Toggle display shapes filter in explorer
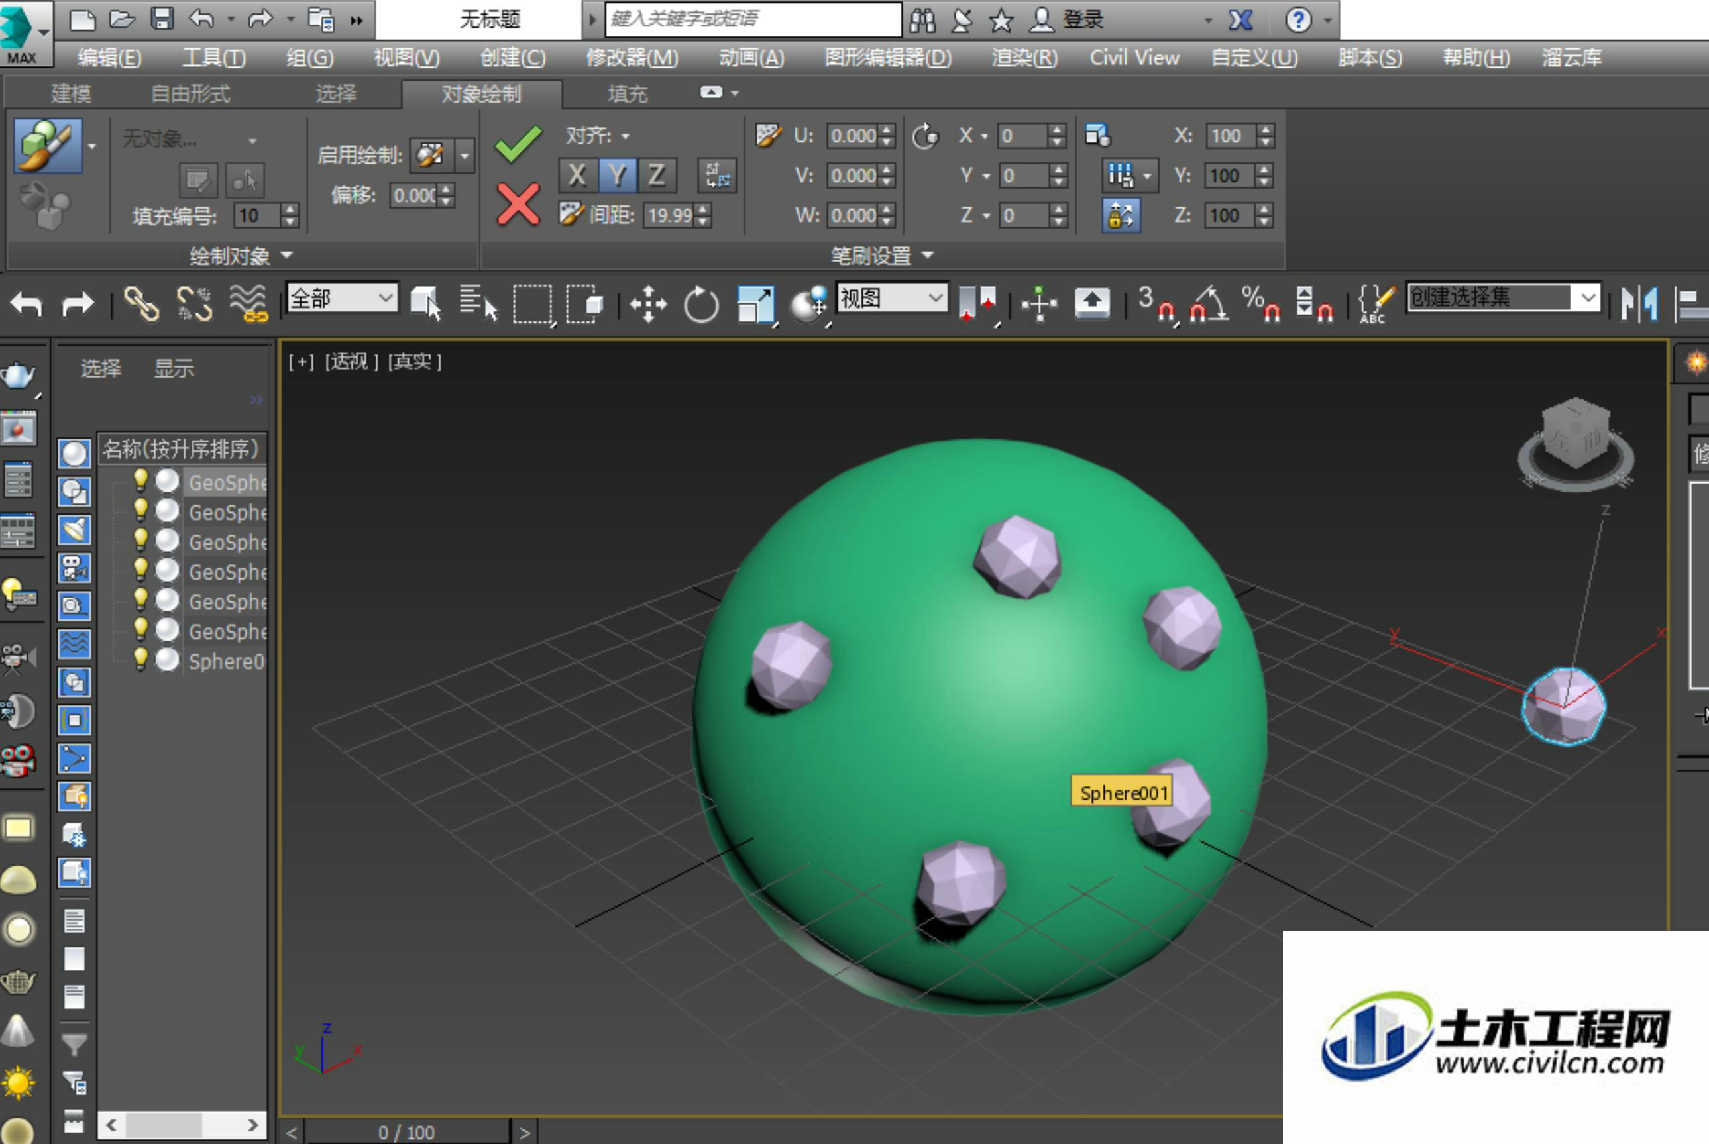 (74, 492)
